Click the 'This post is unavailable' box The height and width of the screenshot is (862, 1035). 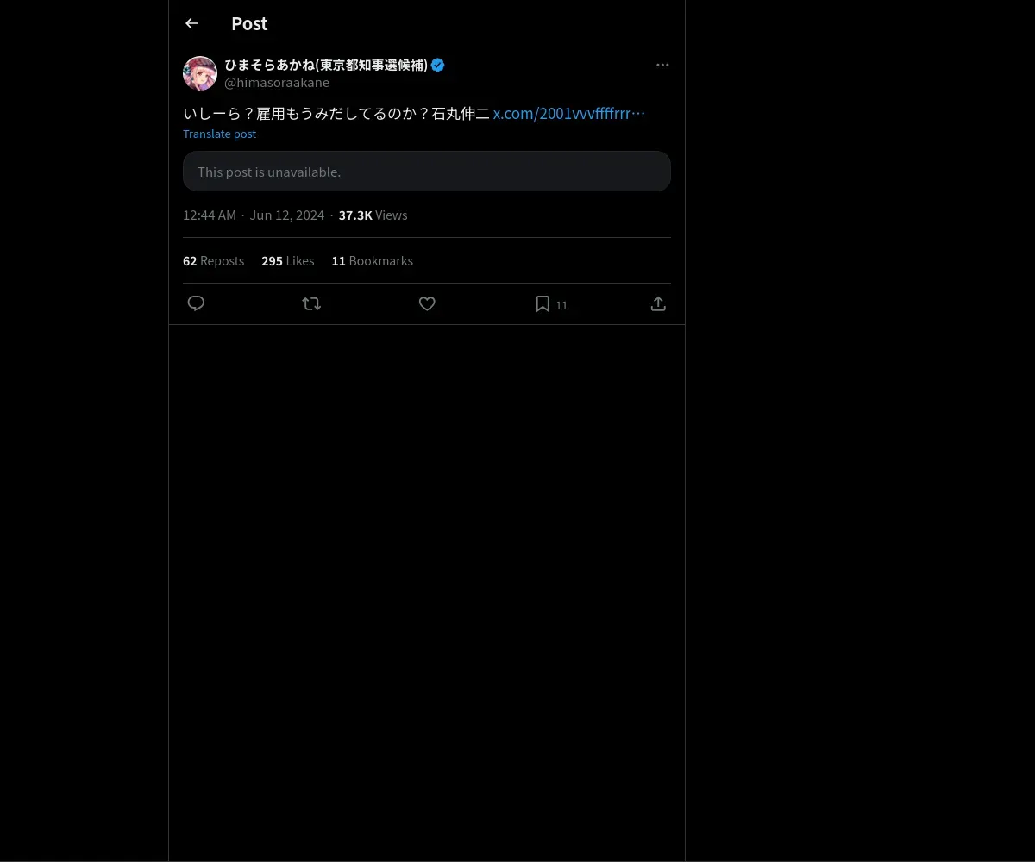tap(426, 172)
